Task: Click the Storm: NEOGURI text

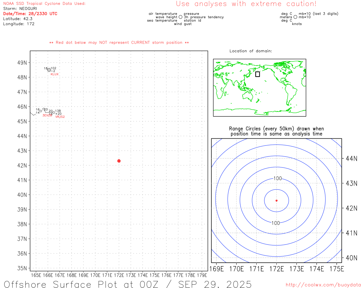Action: click(x=20, y=9)
